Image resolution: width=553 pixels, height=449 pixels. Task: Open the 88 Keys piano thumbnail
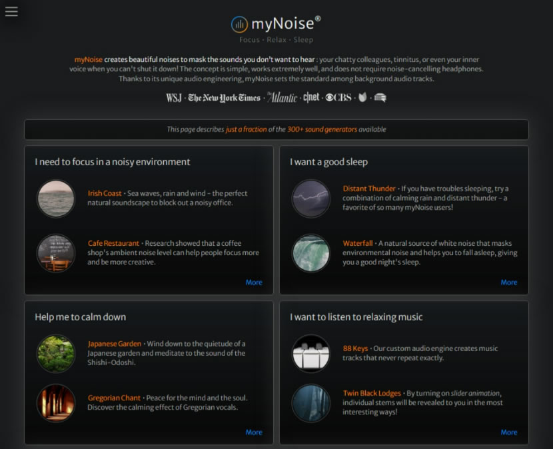[311, 353]
